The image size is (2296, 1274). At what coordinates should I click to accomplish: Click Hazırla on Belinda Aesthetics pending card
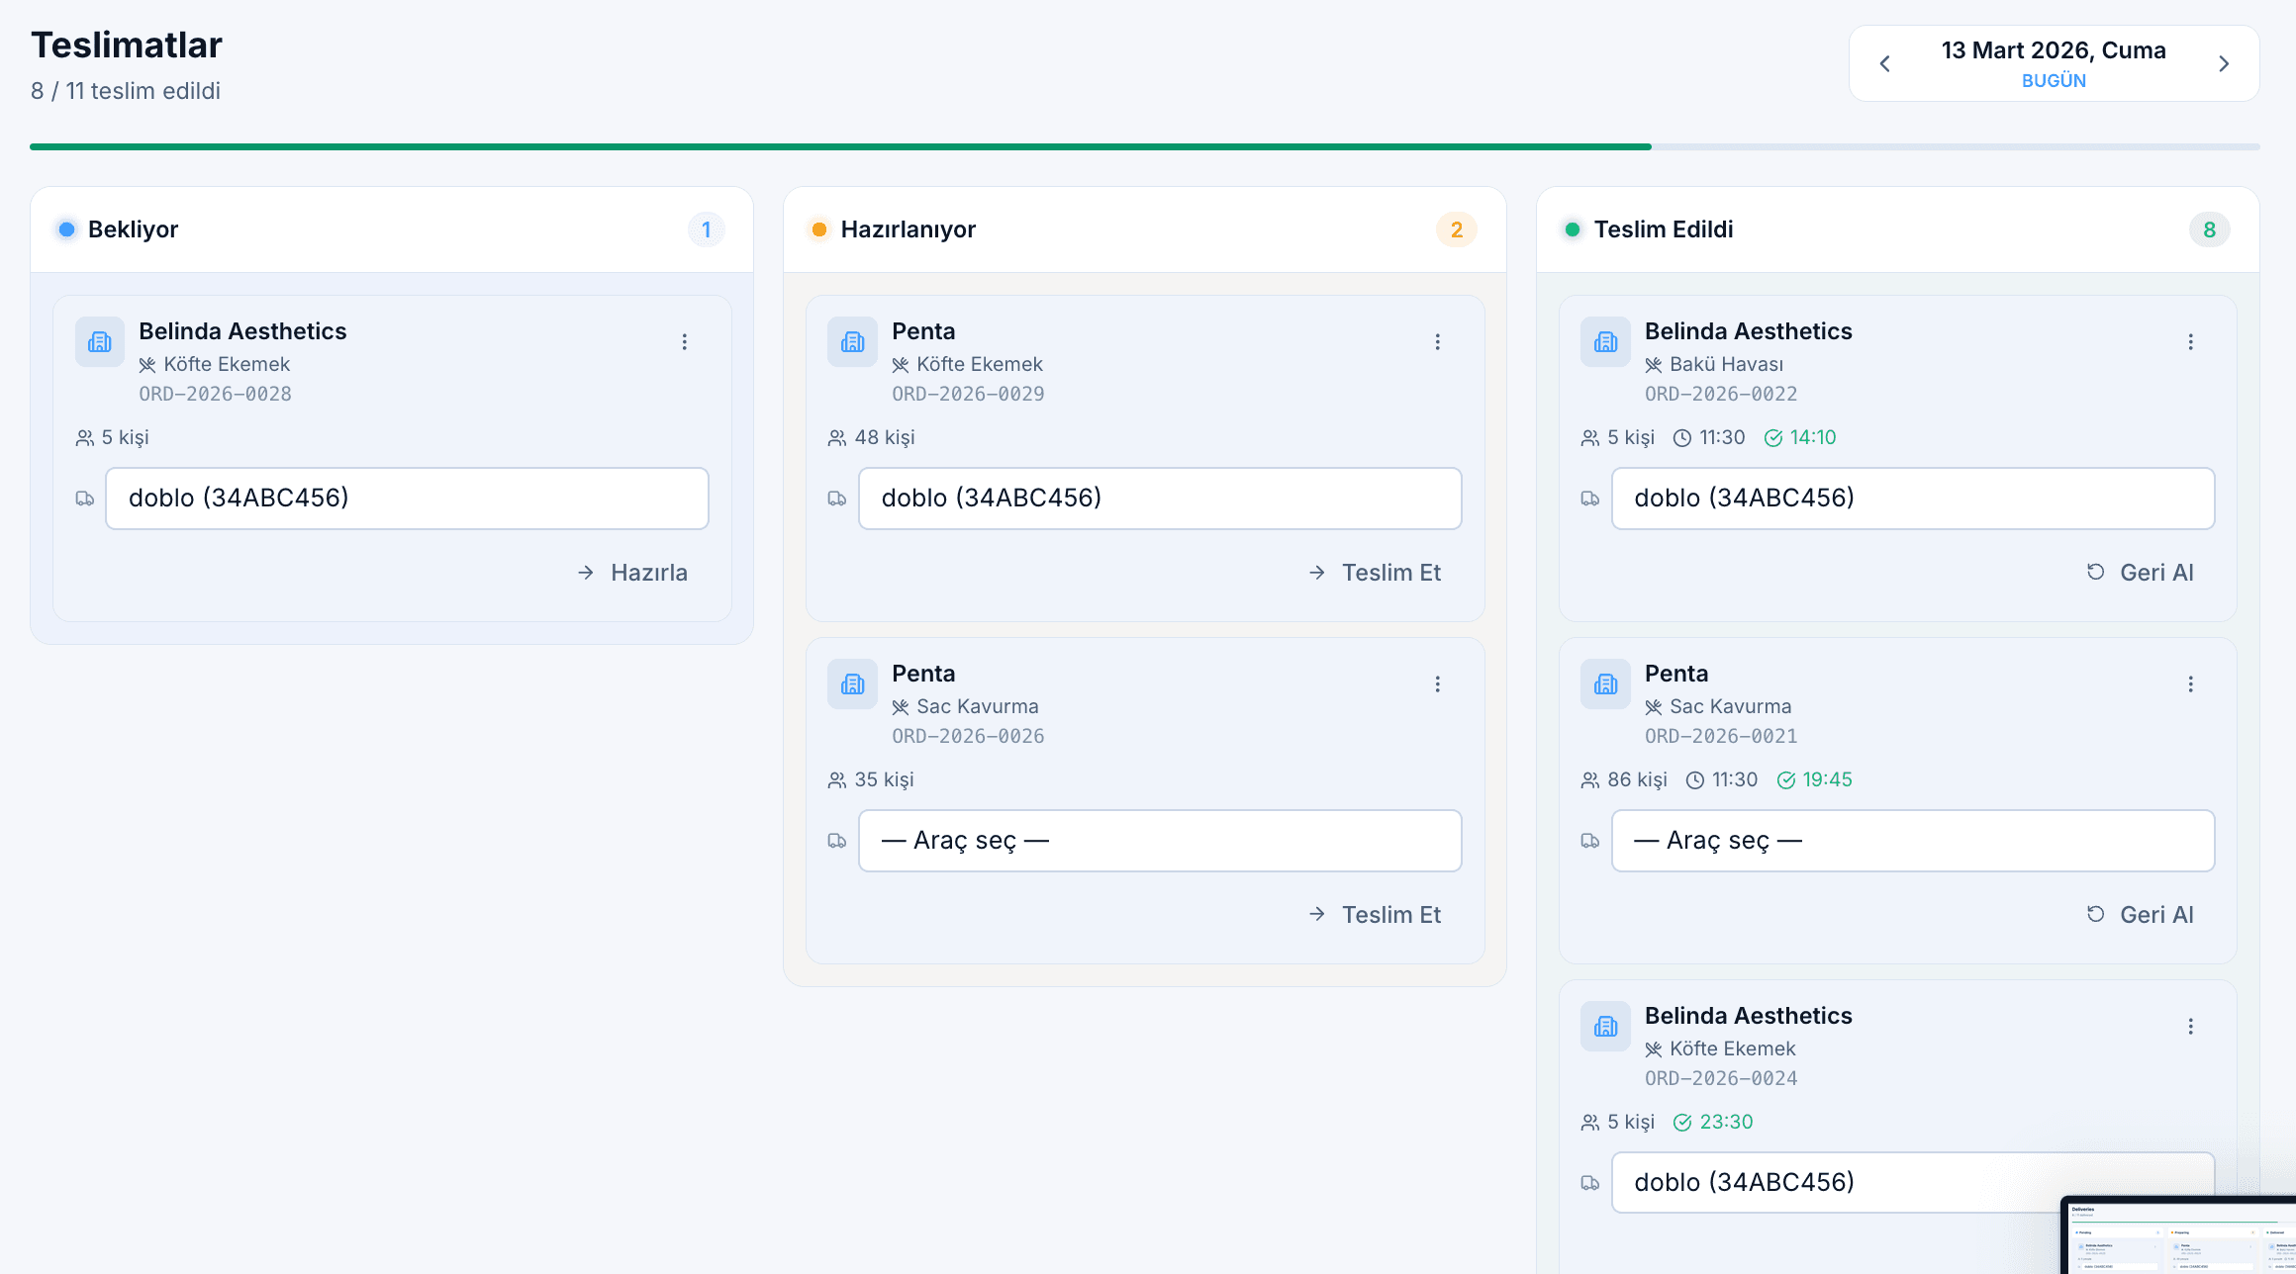632,573
